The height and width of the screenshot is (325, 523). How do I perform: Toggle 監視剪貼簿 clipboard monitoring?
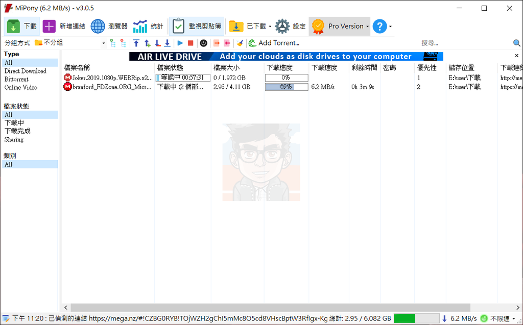[x=197, y=27]
